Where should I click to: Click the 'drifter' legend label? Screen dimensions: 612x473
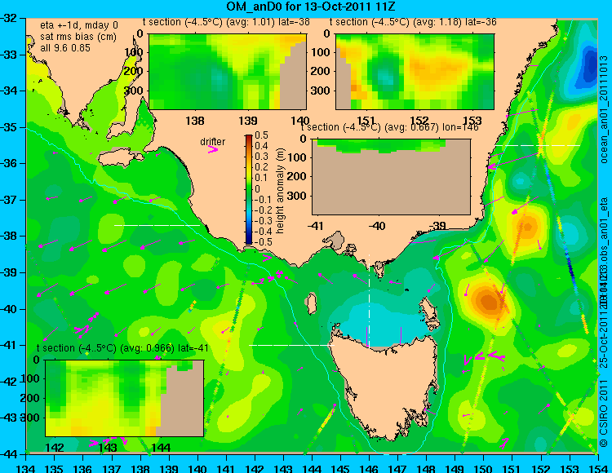click(213, 142)
